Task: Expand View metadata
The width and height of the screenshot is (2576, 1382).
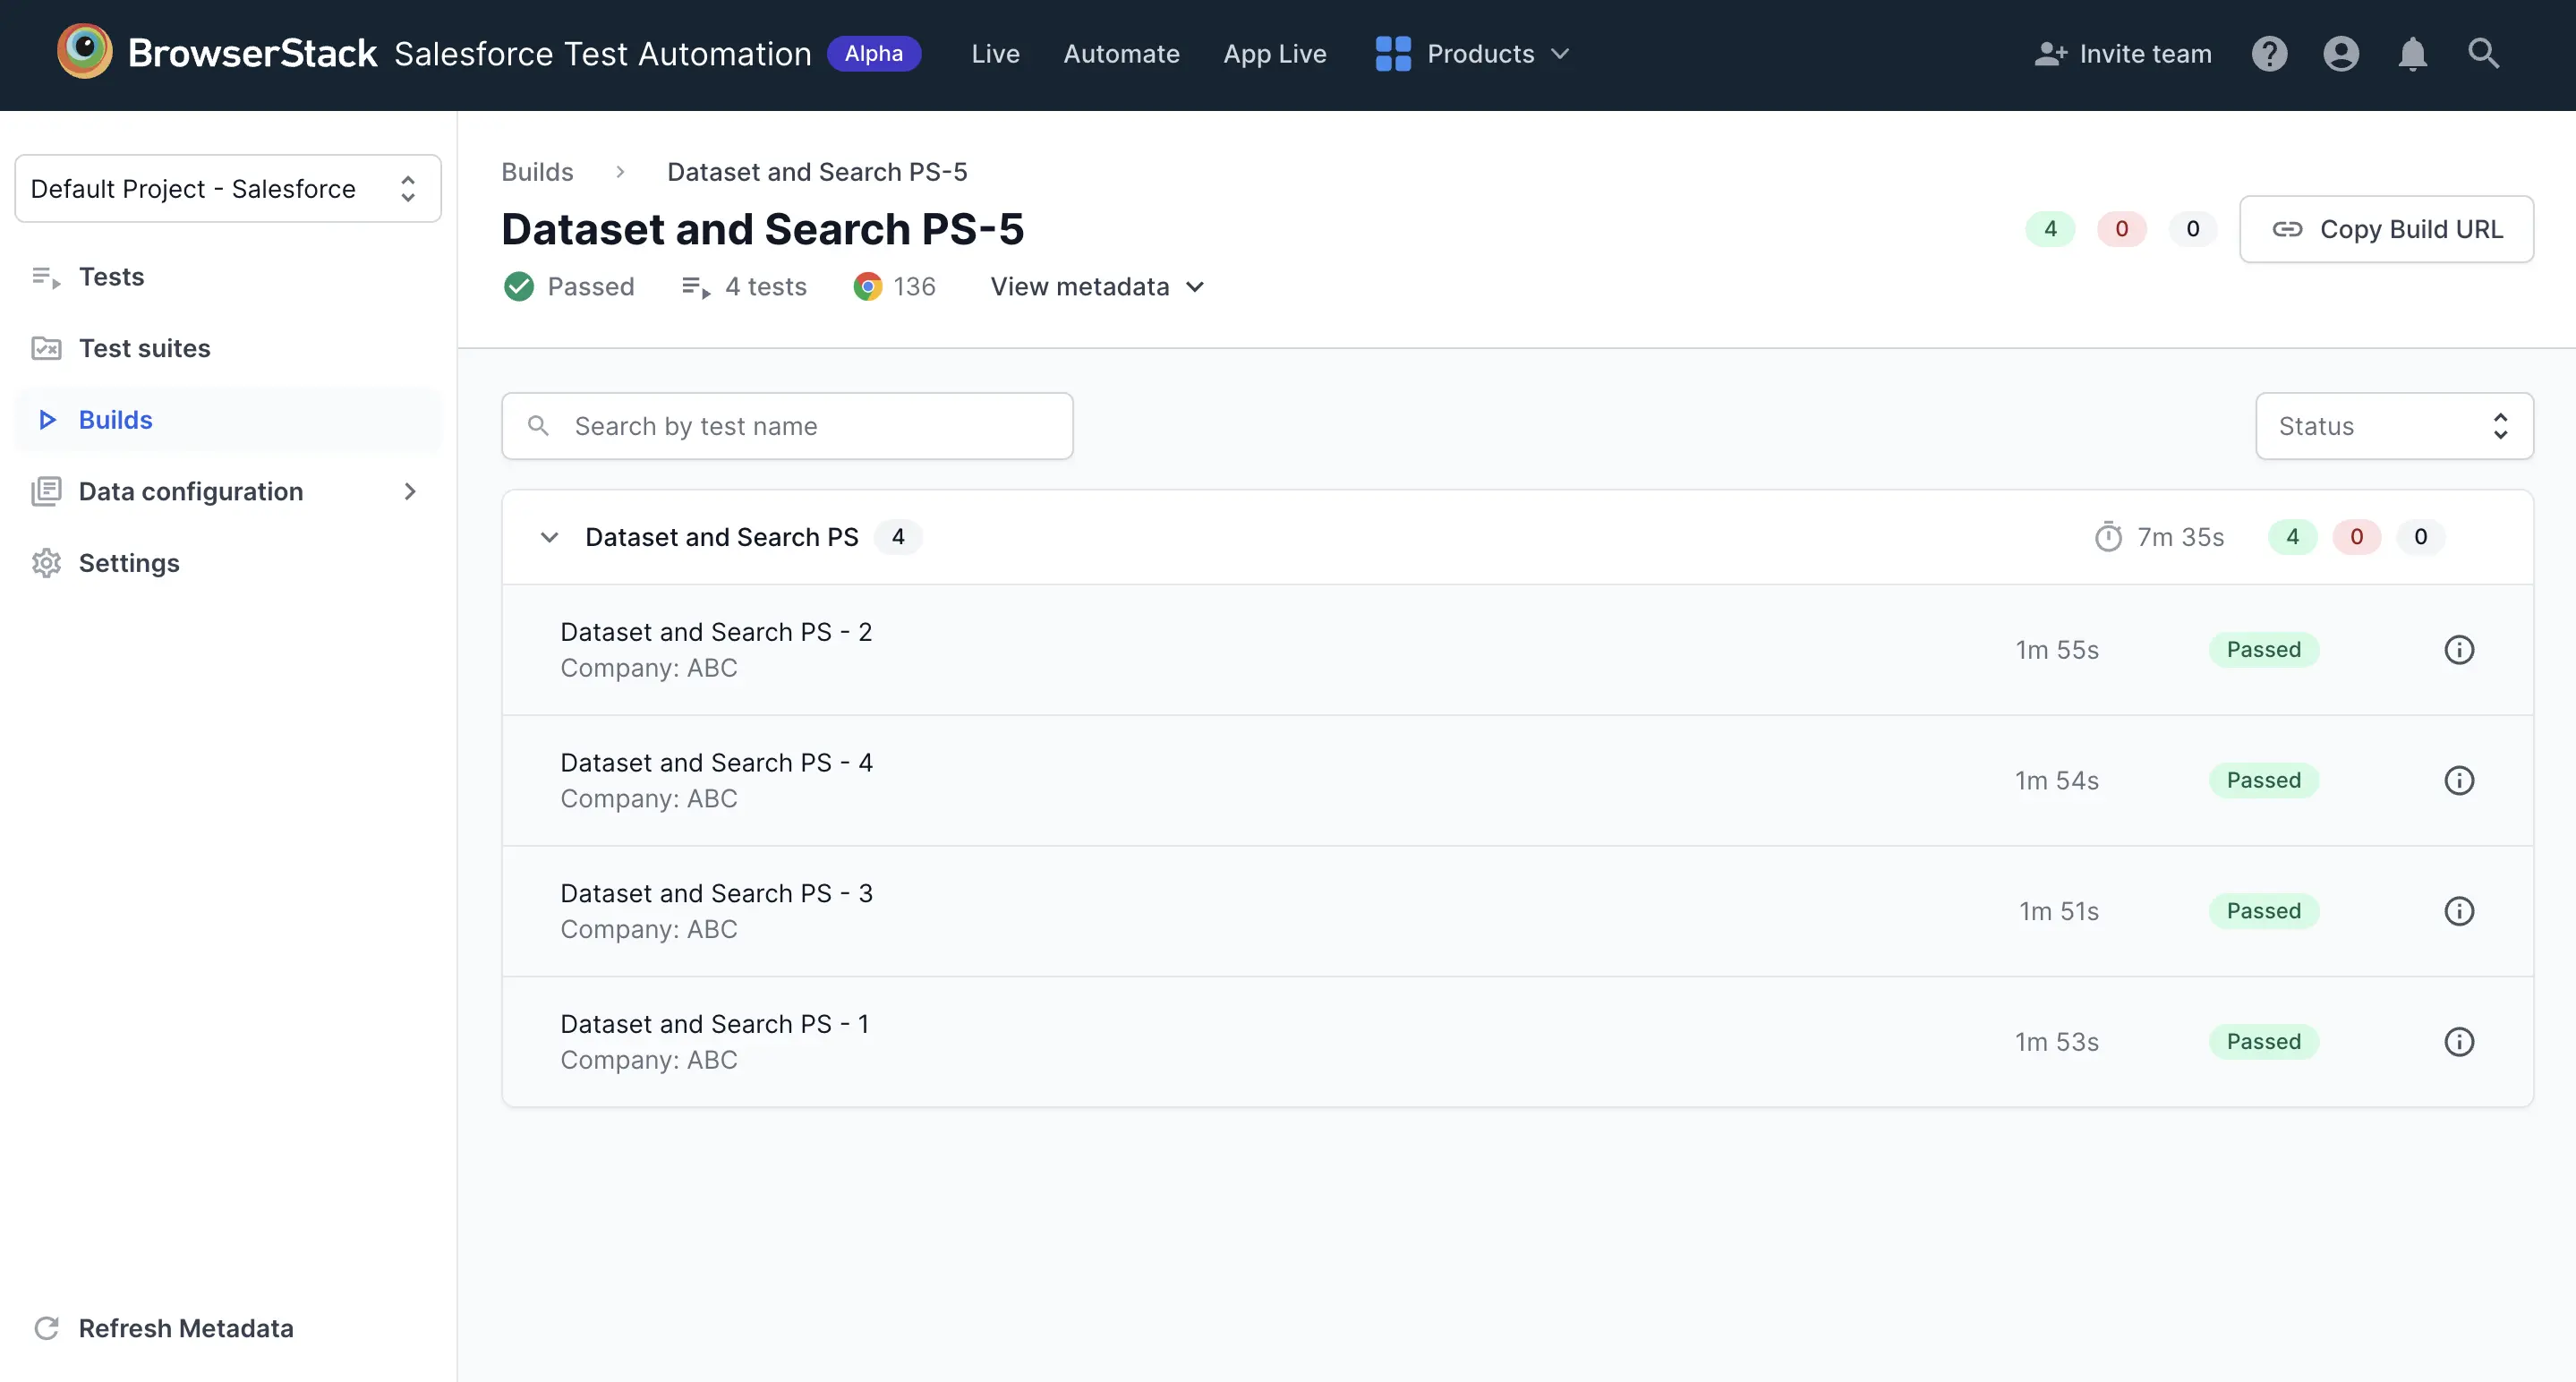Action: click(x=1097, y=287)
